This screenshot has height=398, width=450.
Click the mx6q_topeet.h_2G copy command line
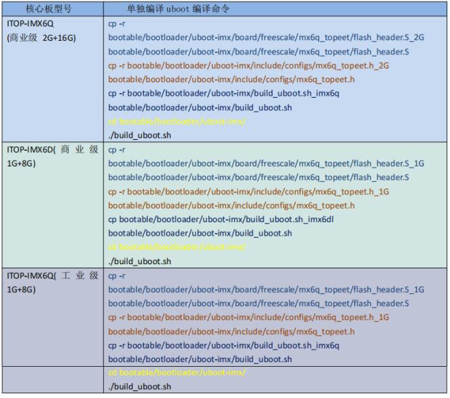248,66
